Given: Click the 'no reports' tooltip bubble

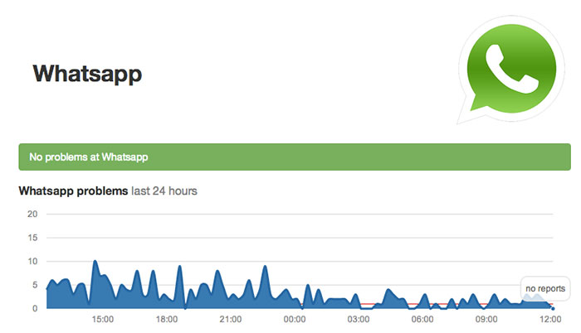Looking at the screenshot, I should pyautogui.click(x=545, y=289).
